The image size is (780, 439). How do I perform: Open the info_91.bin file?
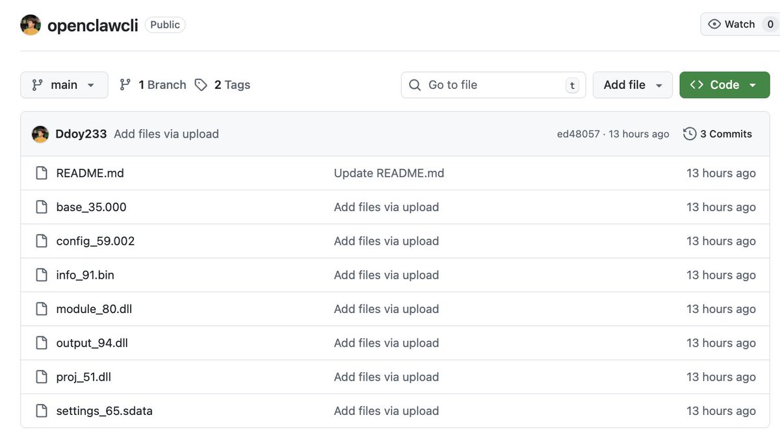(x=85, y=275)
